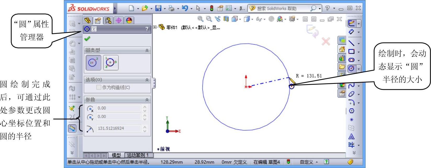Select the Line sketch tool
This screenshot has width=431, height=168.
(351, 43)
